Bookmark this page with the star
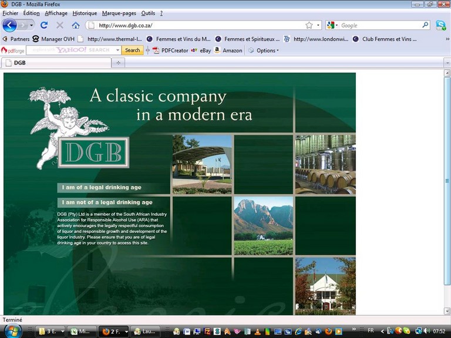 (x=309, y=25)
